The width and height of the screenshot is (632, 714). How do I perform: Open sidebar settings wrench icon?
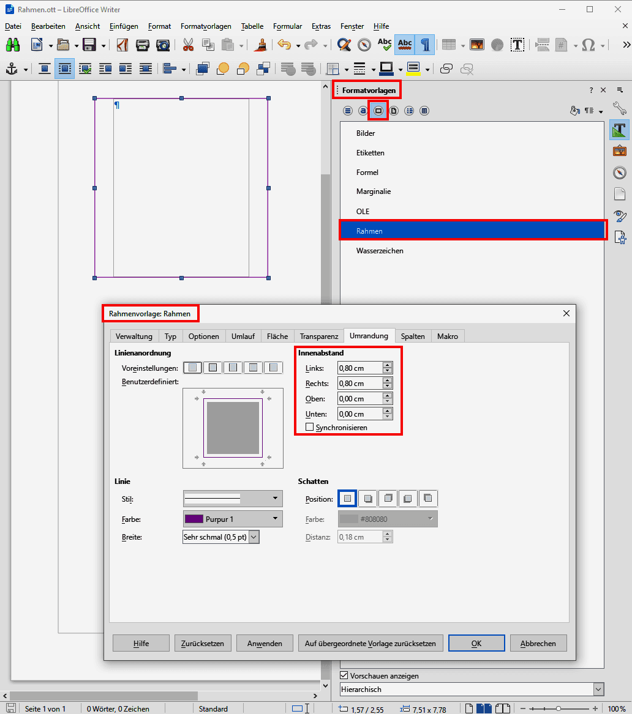pos(619,109)
